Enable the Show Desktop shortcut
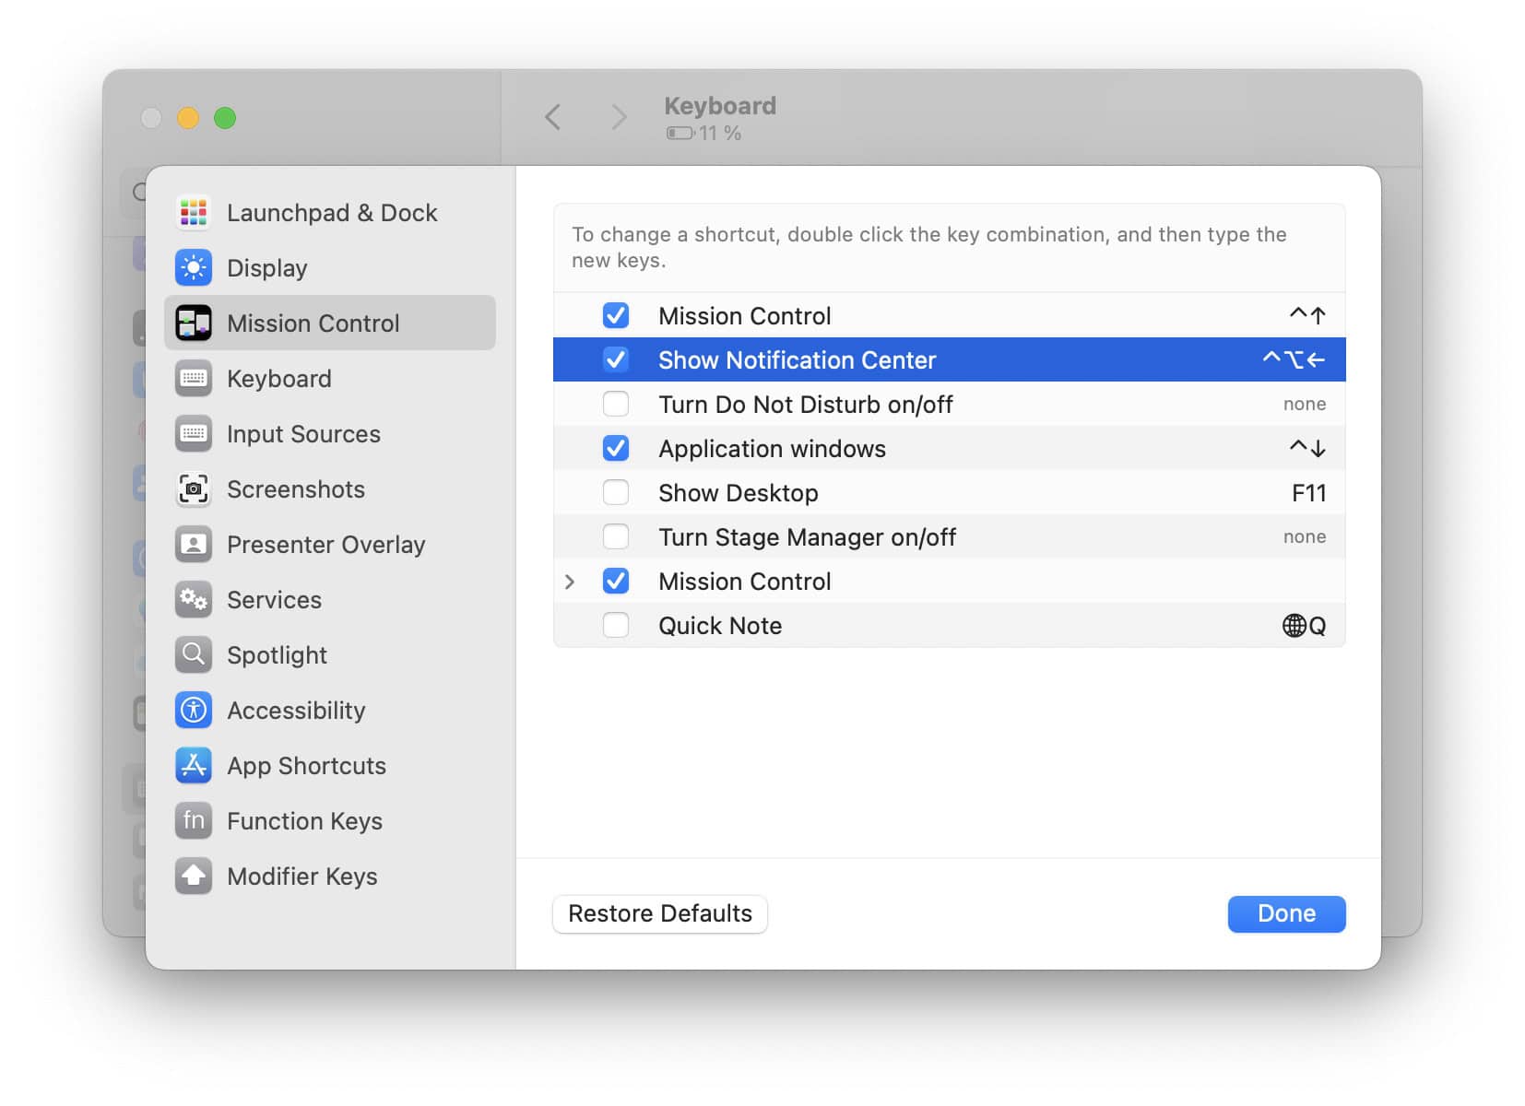The image size is (1525, 1106). 616,493
